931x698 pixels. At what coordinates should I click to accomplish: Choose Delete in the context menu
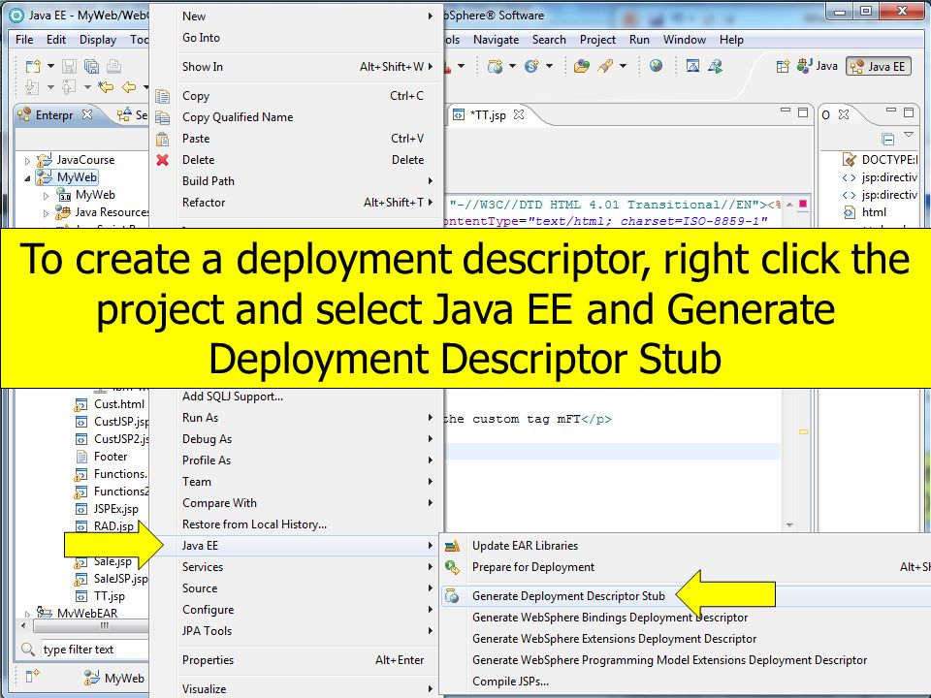[296, 160]
